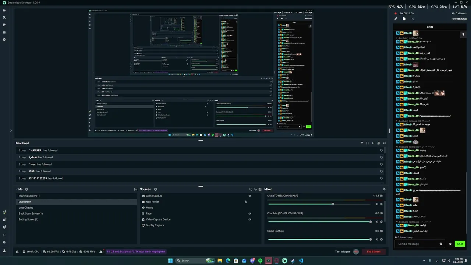The image size is (471, 265).
Task: Share the stream with share icon
Action: tap(413, 19)
